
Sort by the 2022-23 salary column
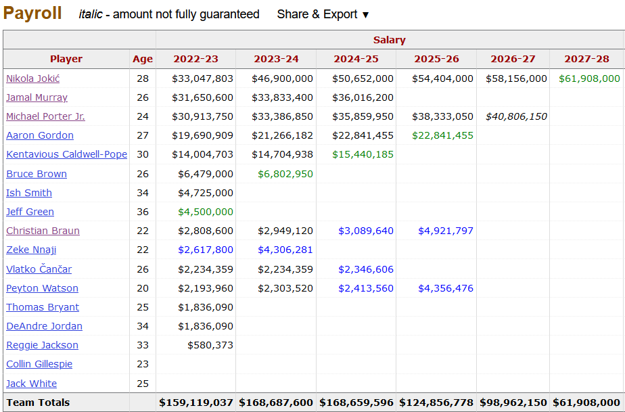click(x=195, y=59)
